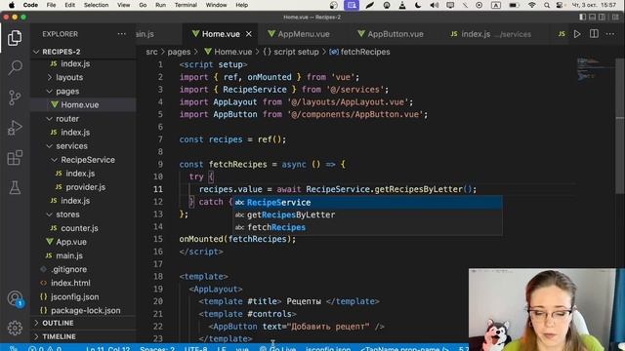Open Accounts menu with notification badge
The width and height of the screenshot is (625, 351).
[x=16, y=298]
